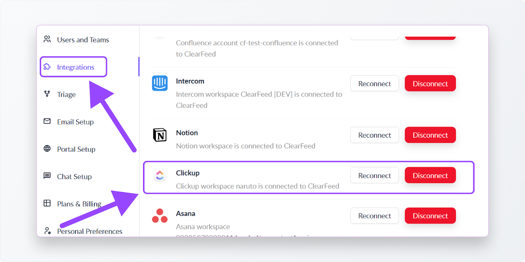This screenshot has width=525, height=262.
Task: Click the Email Setup envelope icon
Action: [x=47, y=121]
